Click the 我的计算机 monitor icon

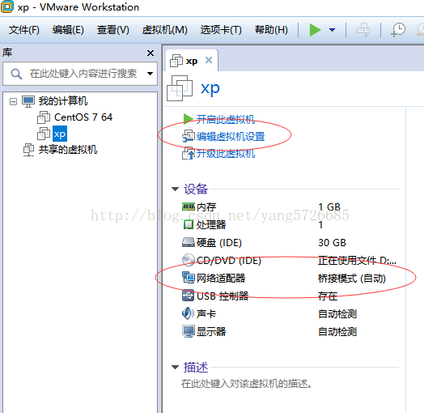[28, 101]
